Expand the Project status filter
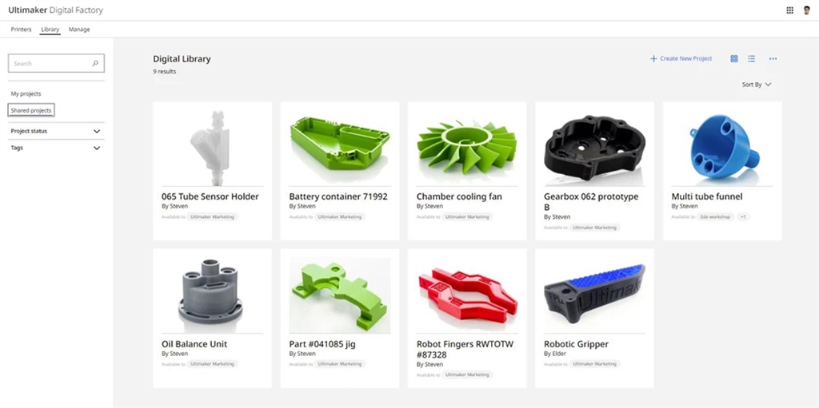 (x=57, y=131)
